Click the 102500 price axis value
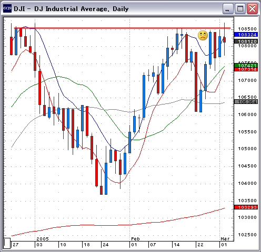Image resolution: width=261 pixels, height=252 pixels. pyautogui.click(x=247, y=235)
